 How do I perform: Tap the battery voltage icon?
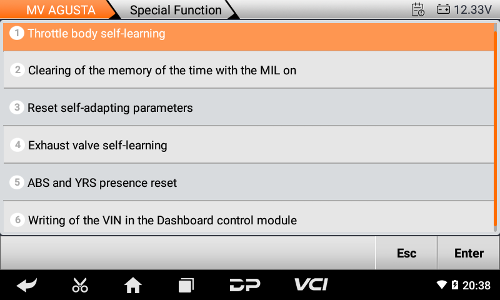point(443,9)
